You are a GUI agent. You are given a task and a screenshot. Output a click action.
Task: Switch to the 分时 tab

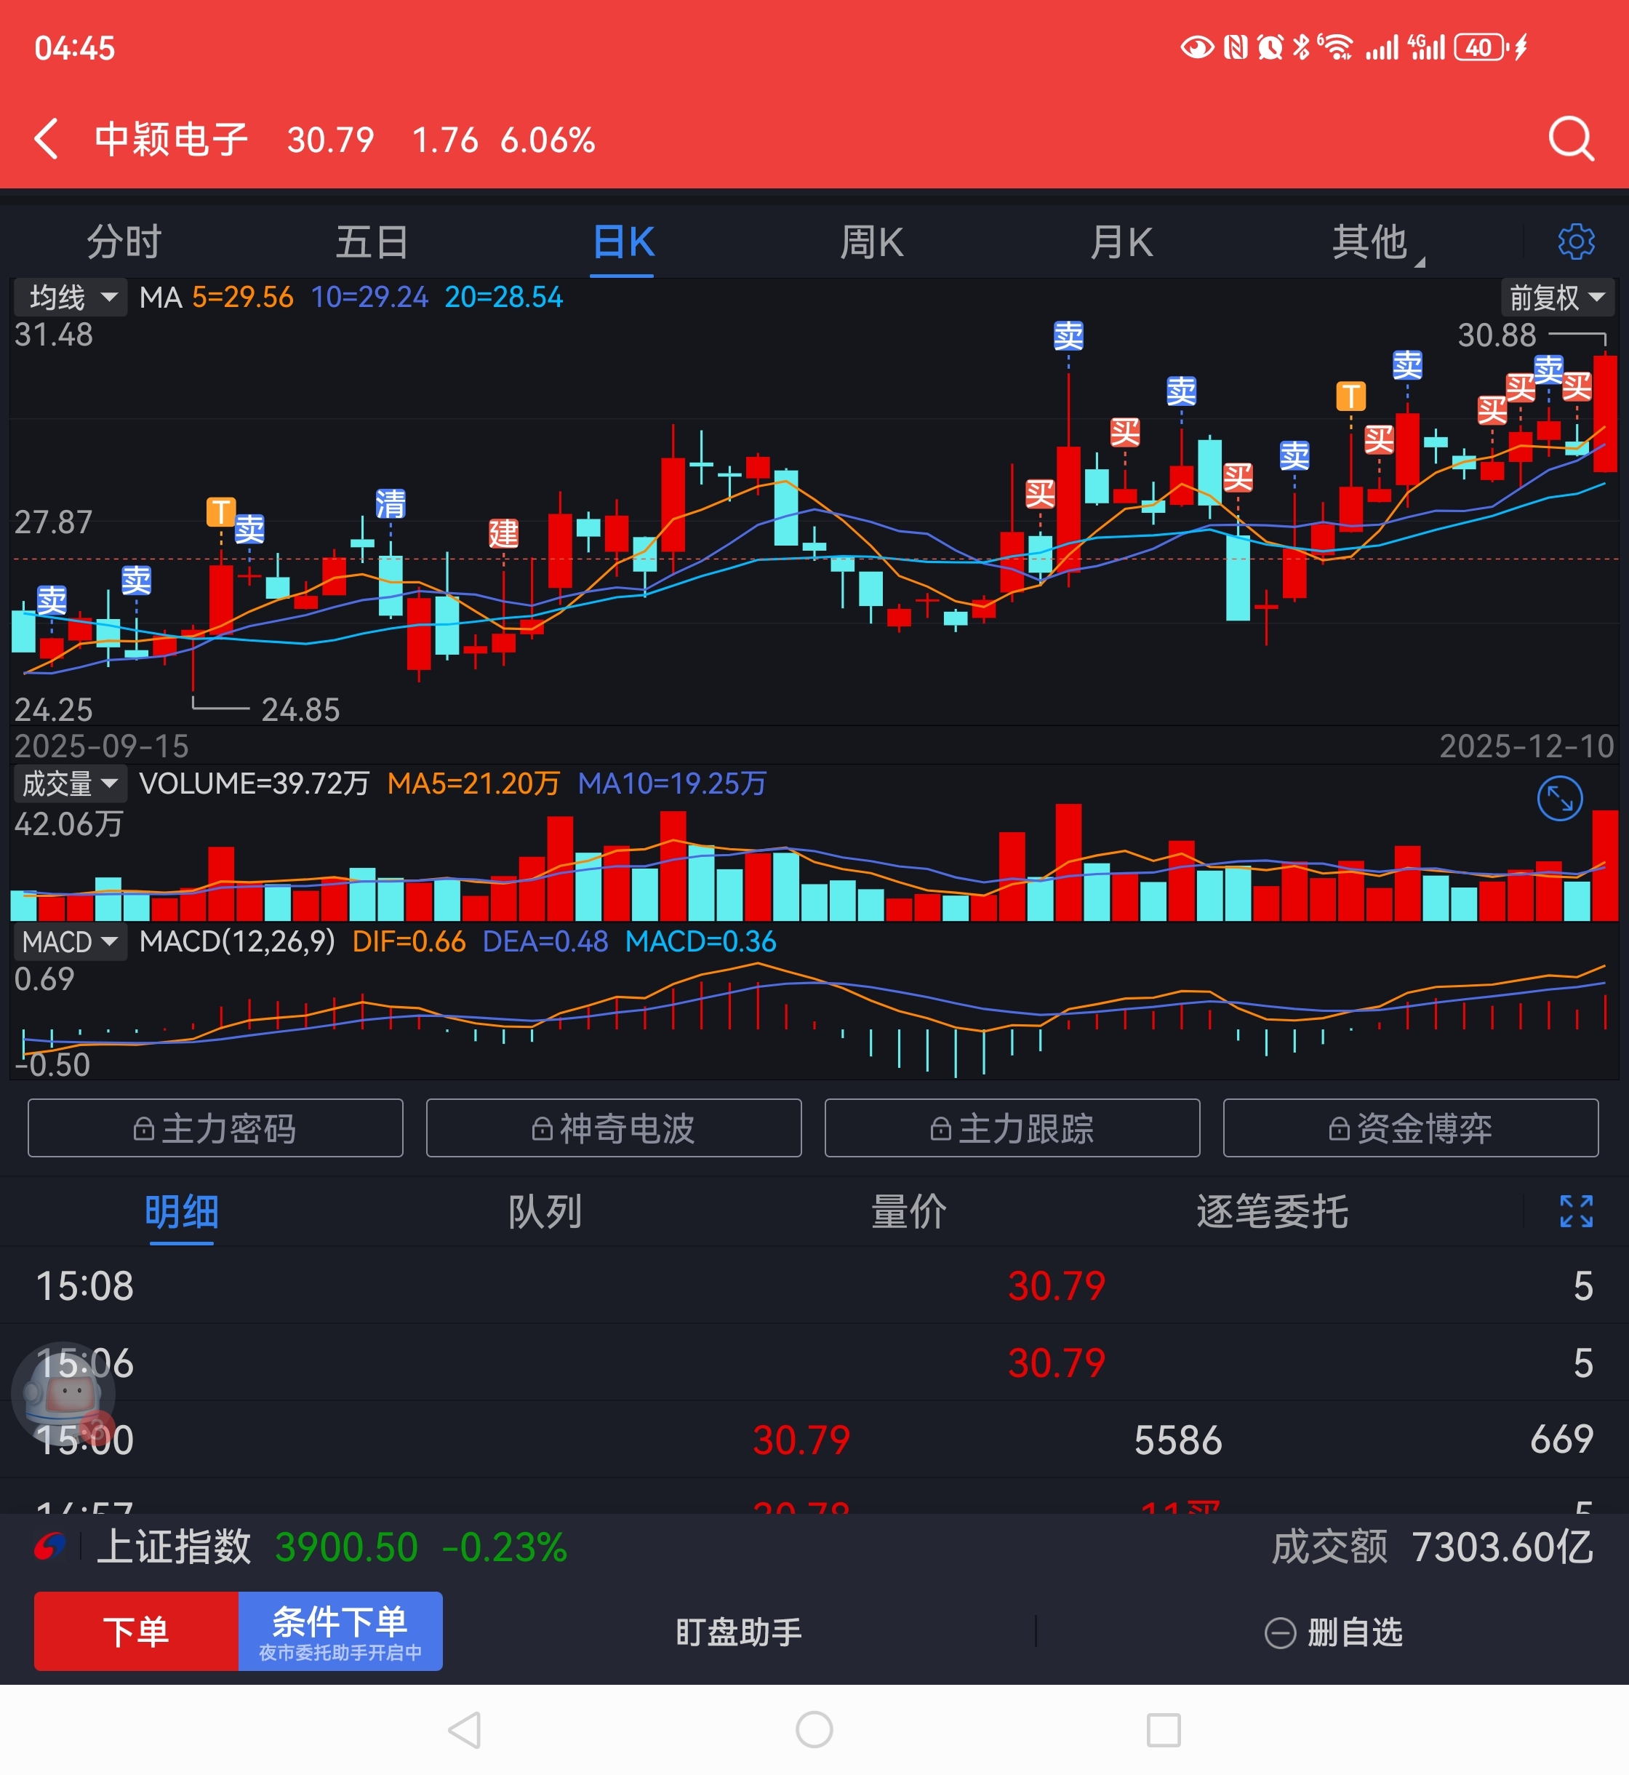(x=124, y=242)
